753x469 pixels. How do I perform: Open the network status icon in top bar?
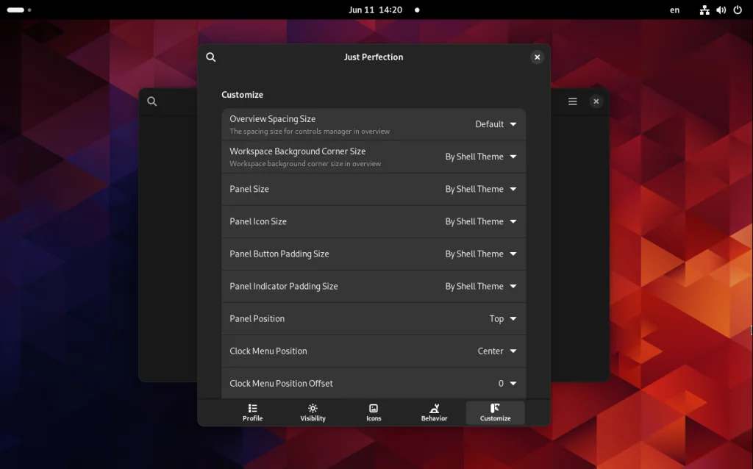[704, 10]
